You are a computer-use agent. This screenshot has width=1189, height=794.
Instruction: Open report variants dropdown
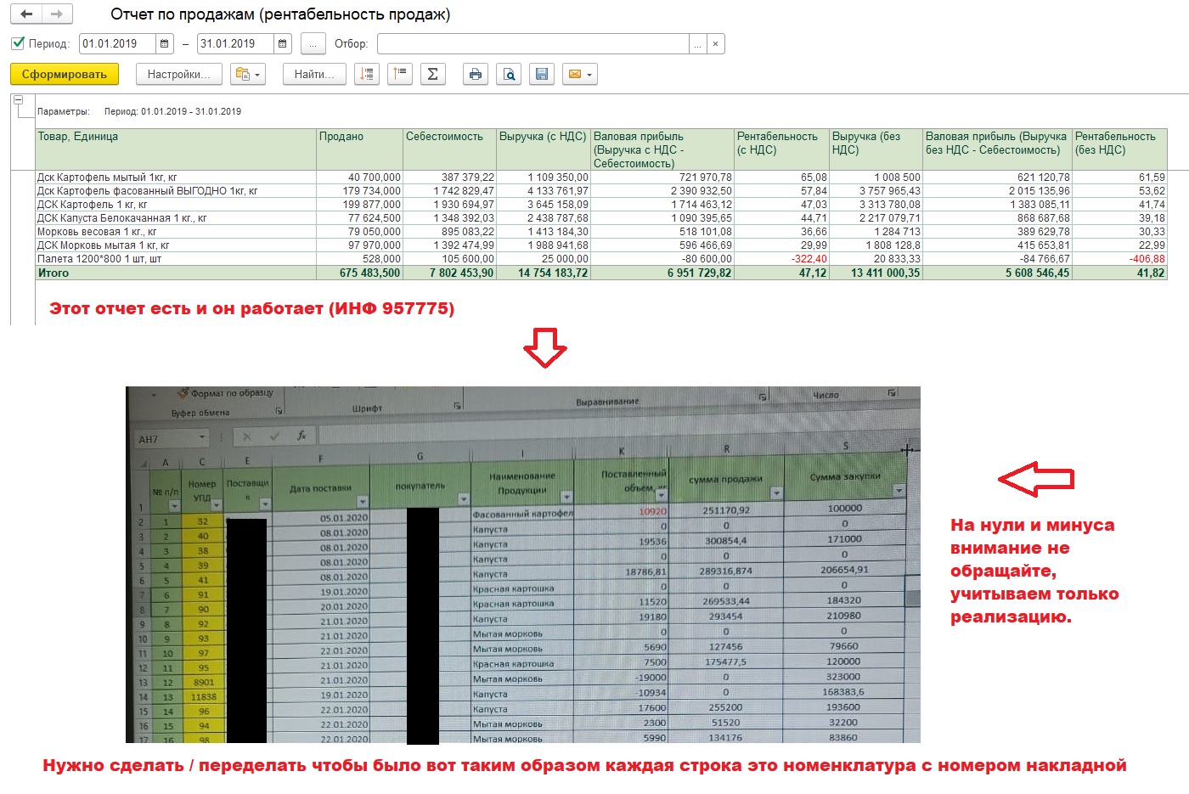coord(248,75)
